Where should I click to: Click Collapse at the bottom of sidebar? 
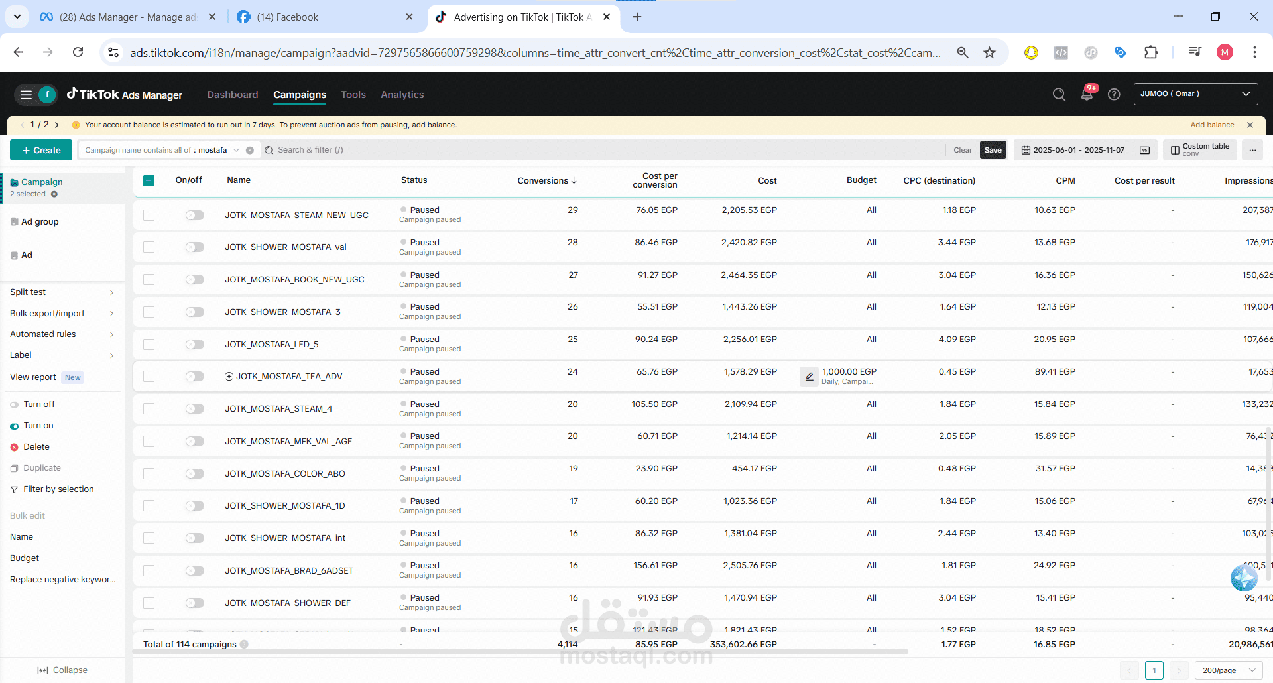(x=62, y=670)
